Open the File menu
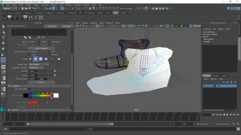 tap(3, 5)
